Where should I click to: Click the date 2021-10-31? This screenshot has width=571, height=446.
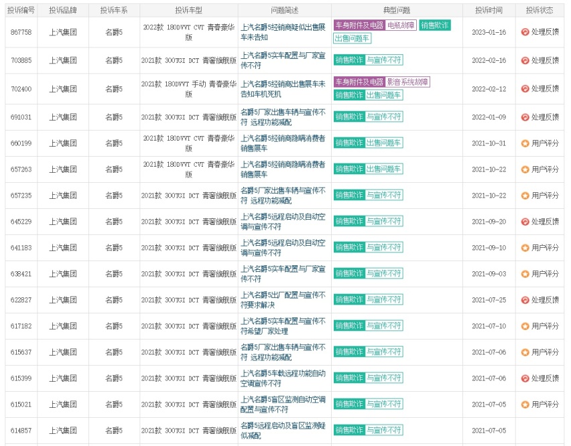coord(489,143)
